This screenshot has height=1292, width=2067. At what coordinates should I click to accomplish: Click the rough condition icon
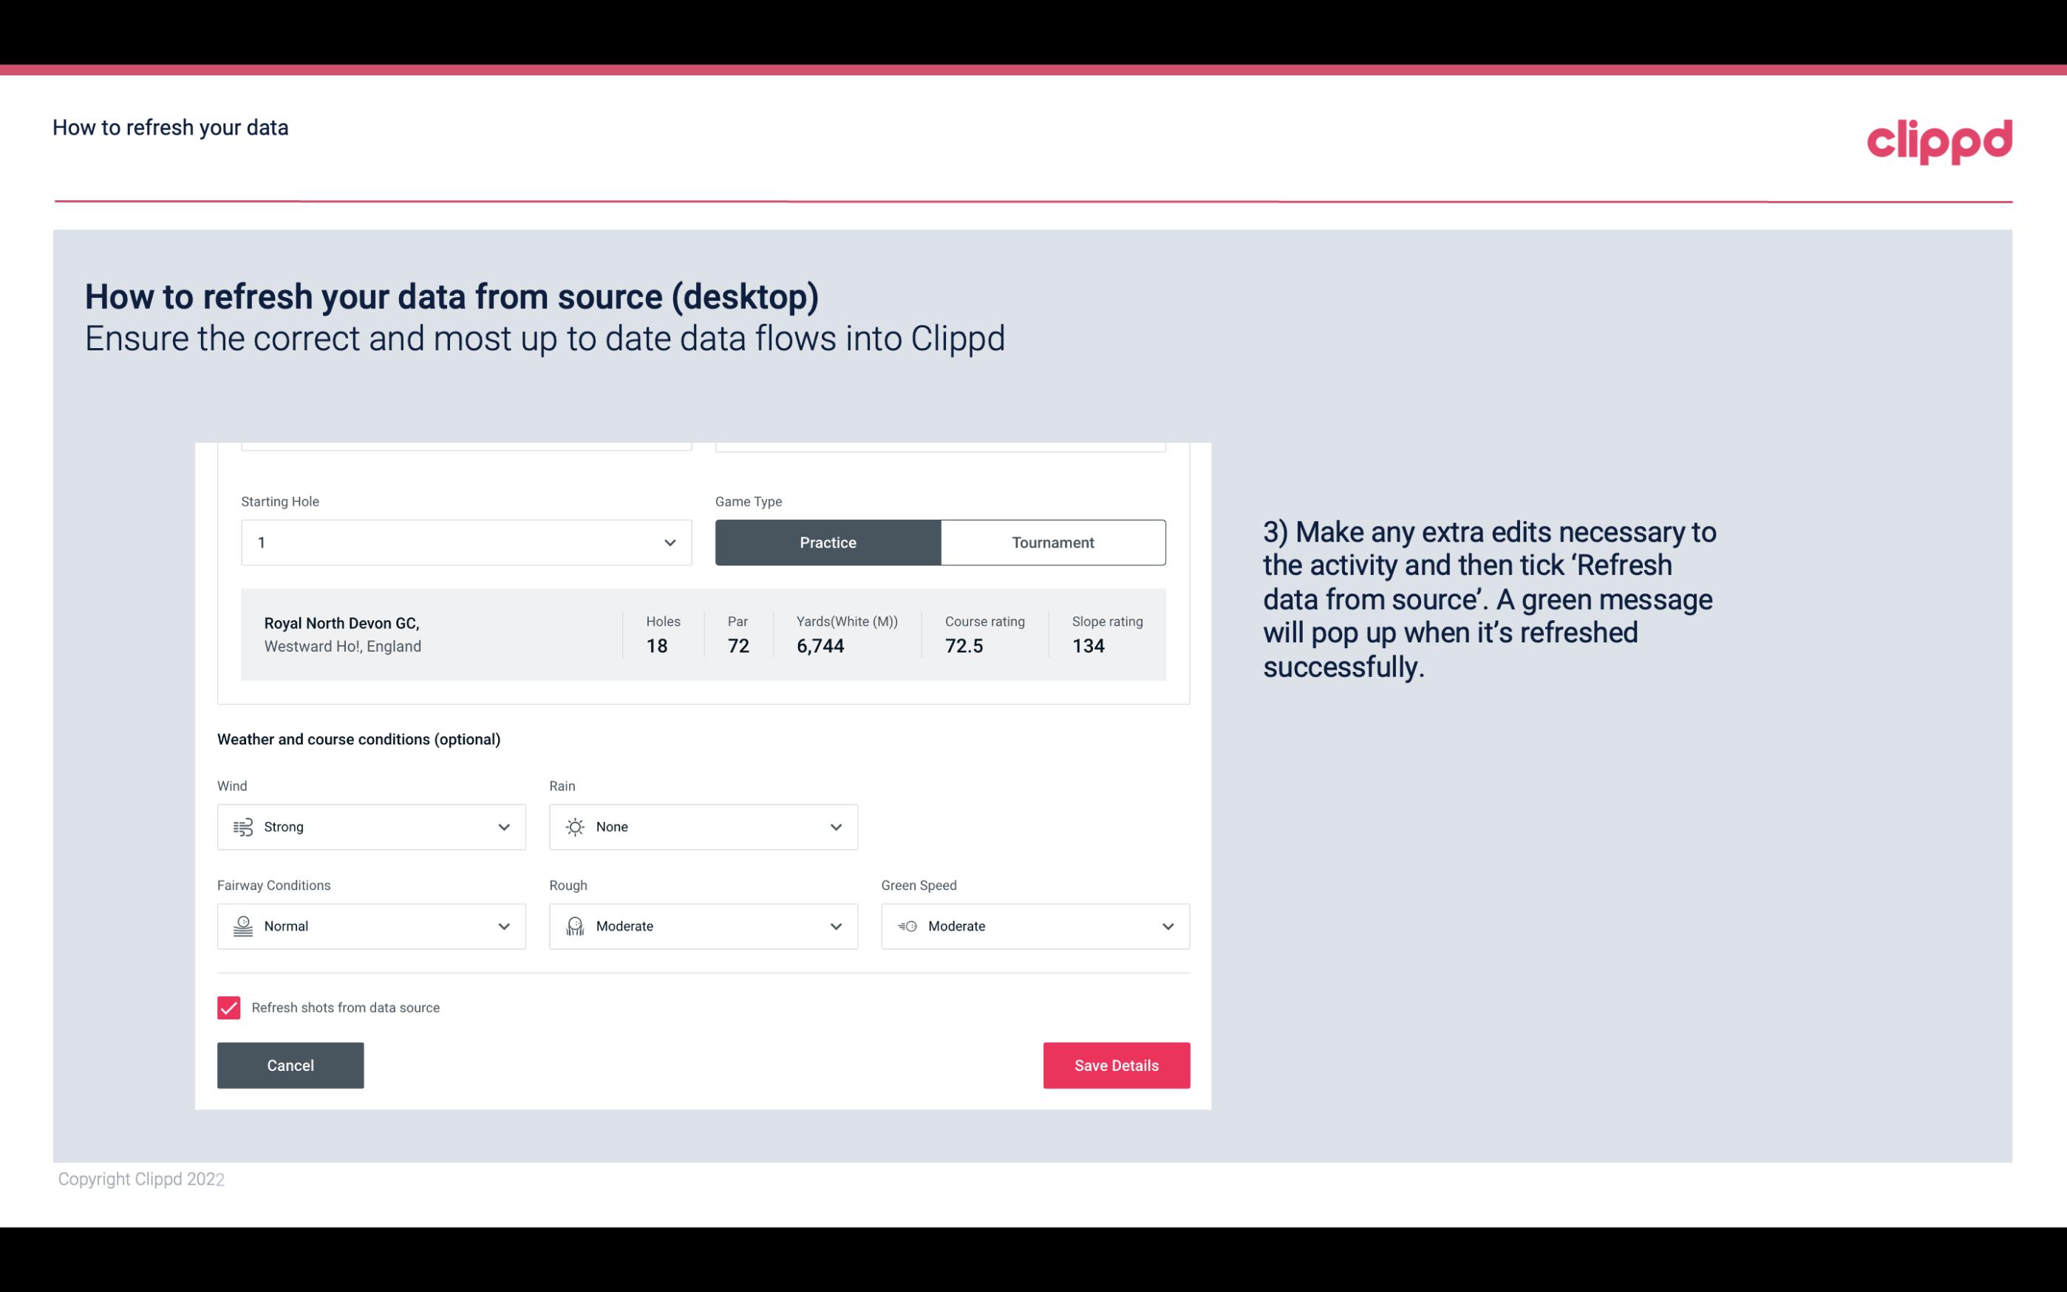574,926
